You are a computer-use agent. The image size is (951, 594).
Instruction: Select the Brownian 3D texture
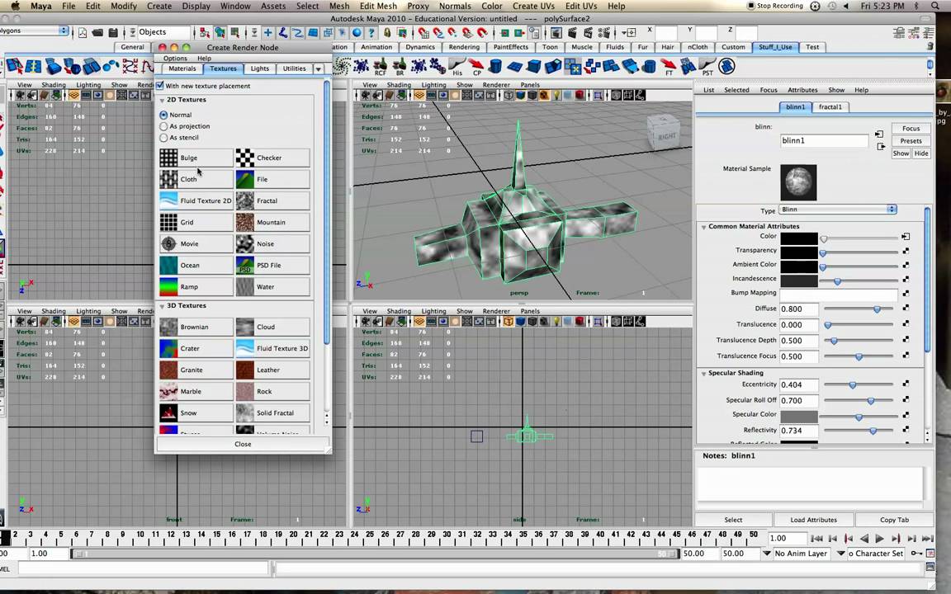pos(196,327)
